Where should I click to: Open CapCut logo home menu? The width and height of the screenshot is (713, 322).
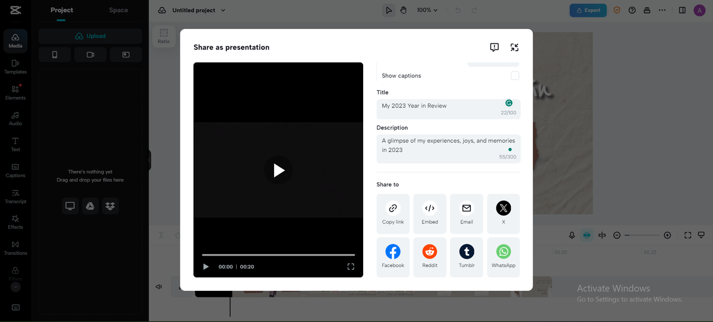(x=15, y=10)
